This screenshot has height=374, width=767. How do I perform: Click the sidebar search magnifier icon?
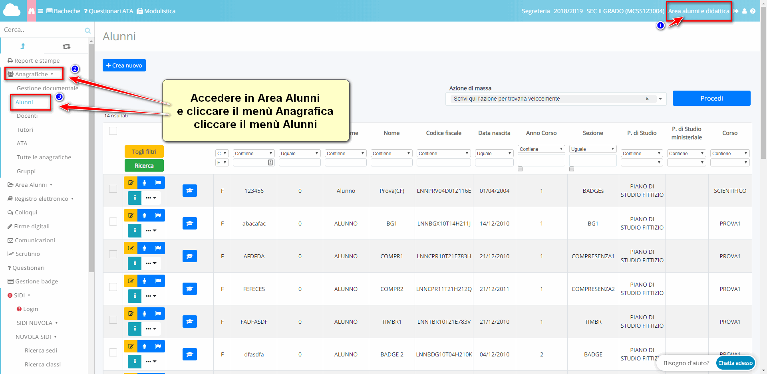(x=87, y=30)
